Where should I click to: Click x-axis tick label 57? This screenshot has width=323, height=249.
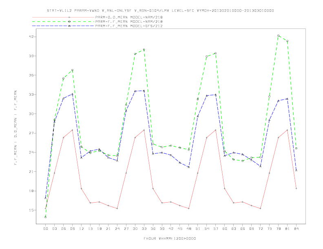point(216,229)
